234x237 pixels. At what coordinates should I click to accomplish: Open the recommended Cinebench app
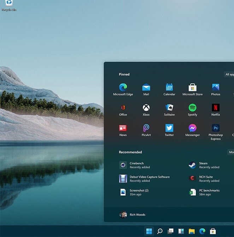pyautogui.click(x=135, y=165)
